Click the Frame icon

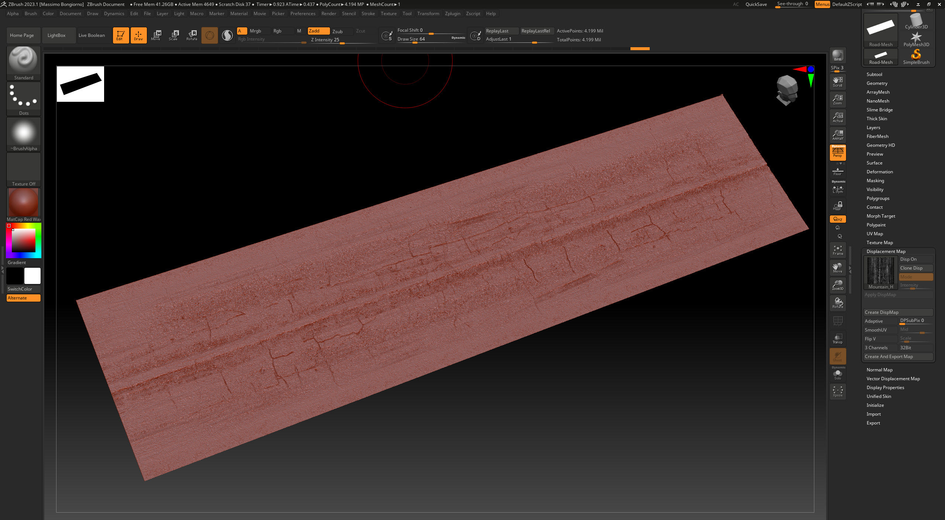(x=838, y=250)
